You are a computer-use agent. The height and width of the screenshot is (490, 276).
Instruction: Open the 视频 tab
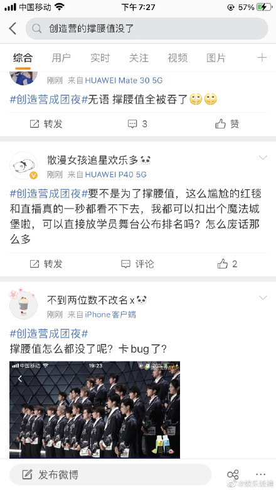click(x=178, y=58)
